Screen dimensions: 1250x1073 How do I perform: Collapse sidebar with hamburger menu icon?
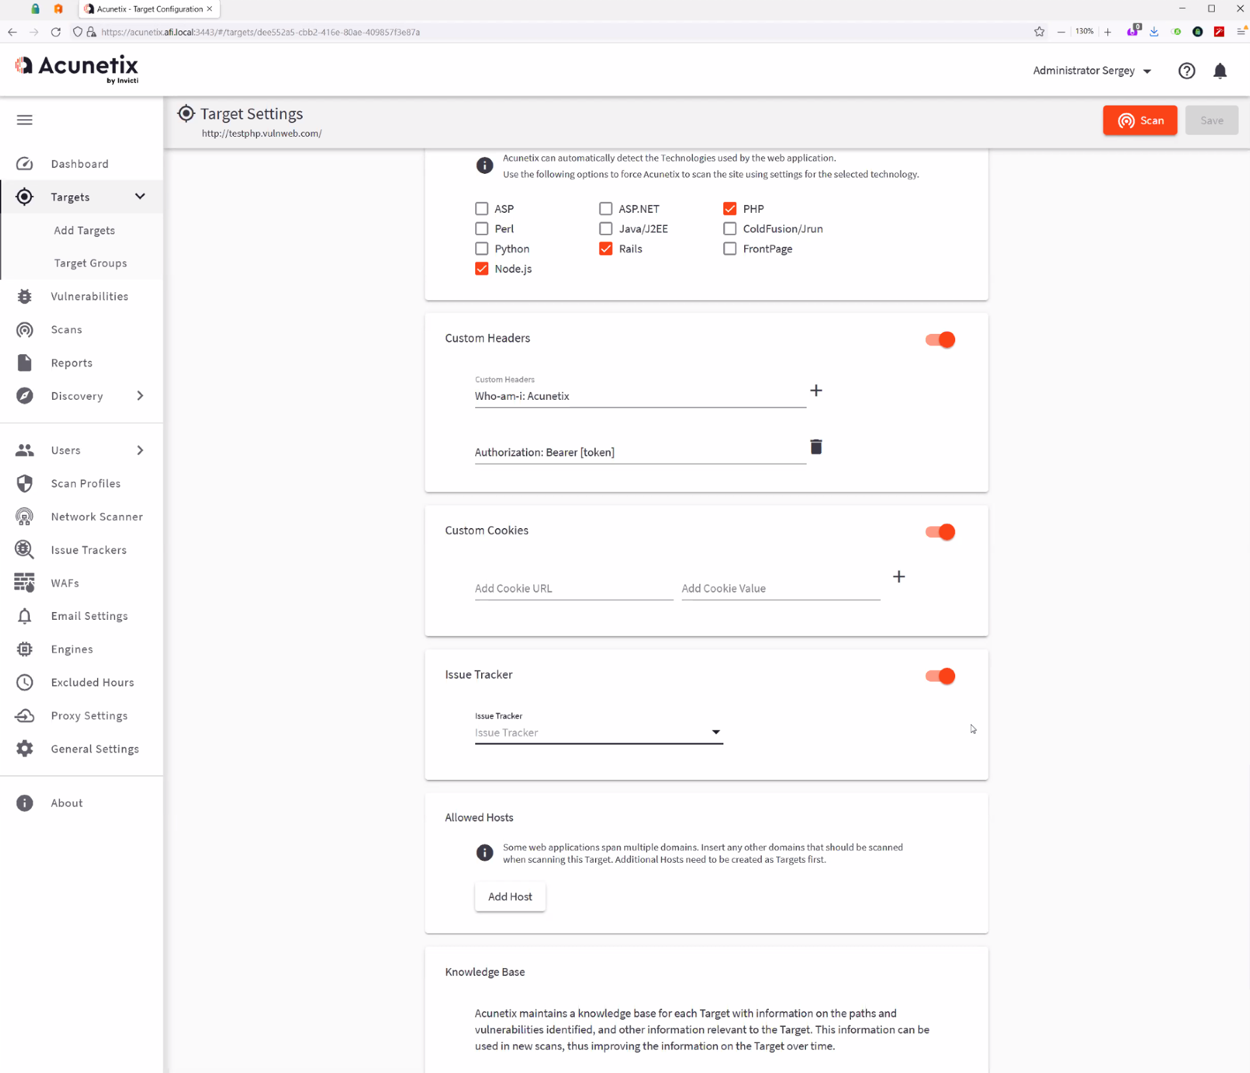25,120
